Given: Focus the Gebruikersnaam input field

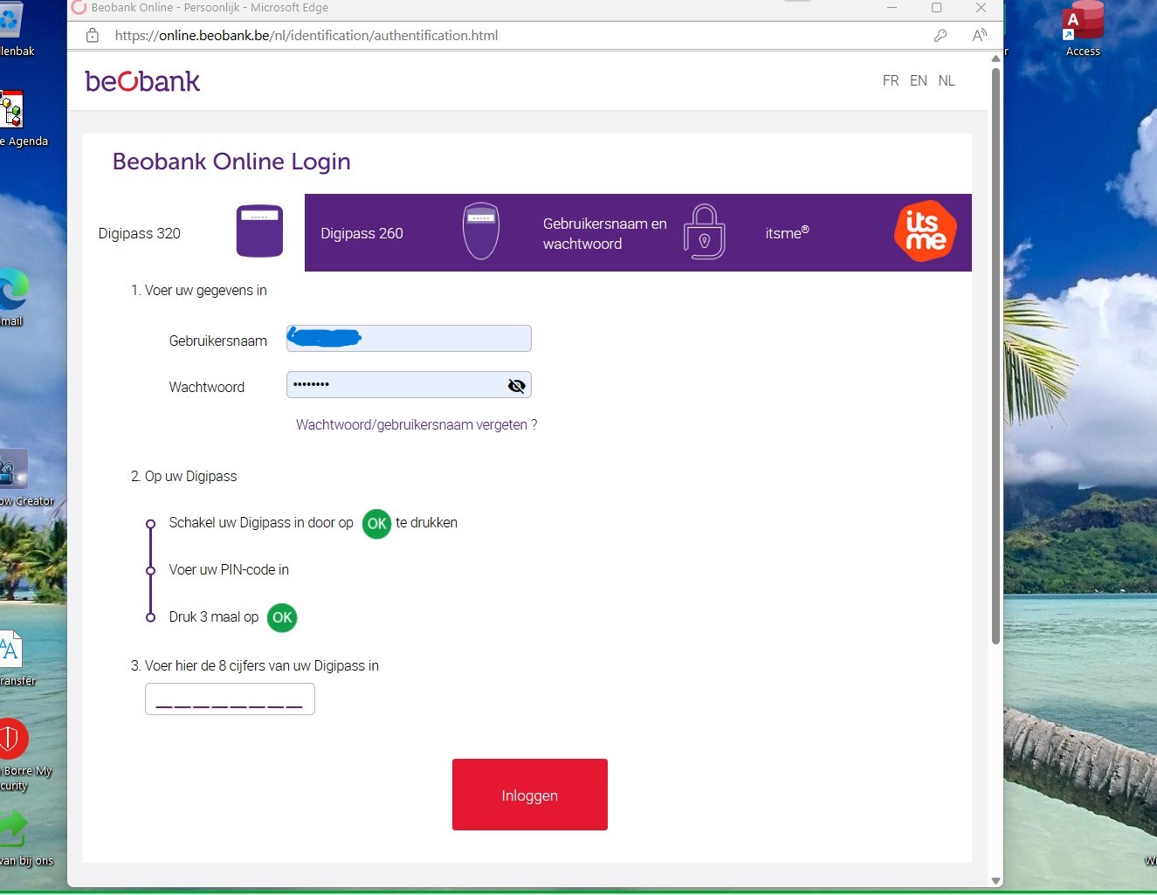Looking at the screenshot, I should click(x=409, y=339).
